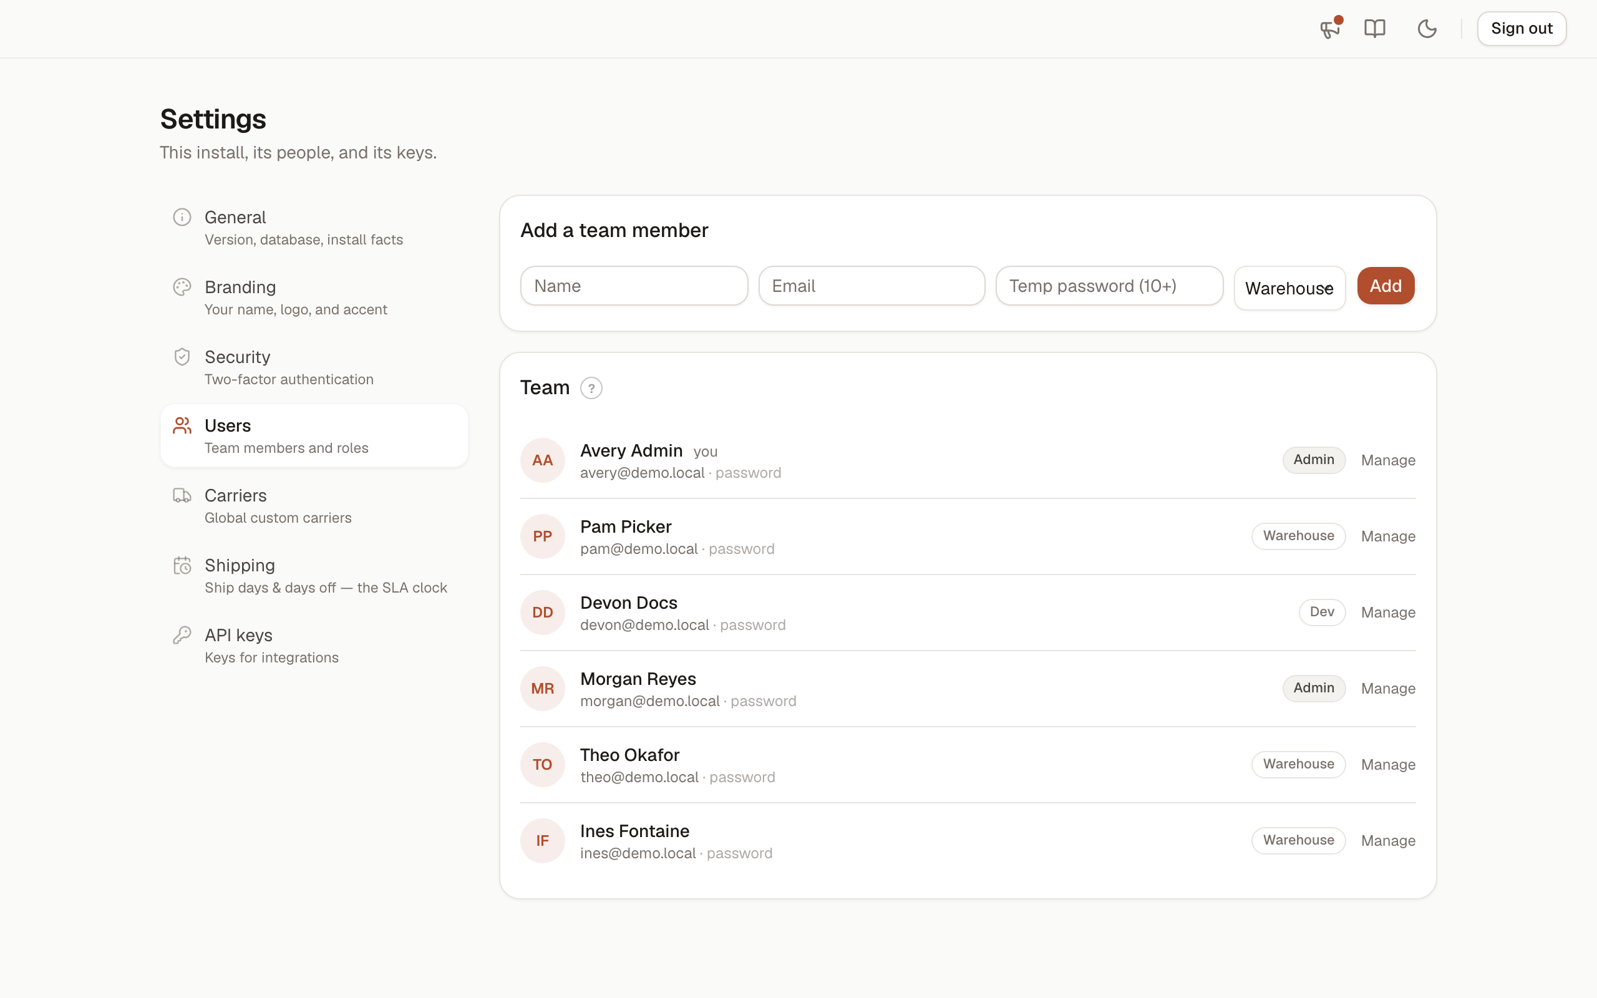Image resolution: width=1597 pixels, height=998 pixels.
Task: Click the Team section heading
Action: [x=545, y=387]
